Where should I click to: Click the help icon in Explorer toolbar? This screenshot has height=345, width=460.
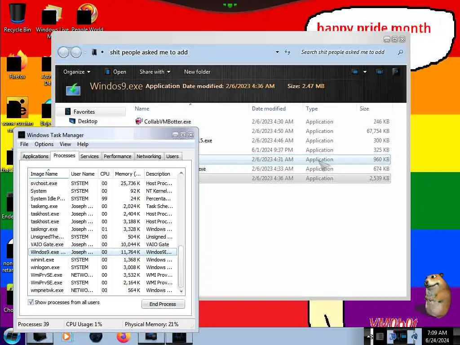point(396,71)
